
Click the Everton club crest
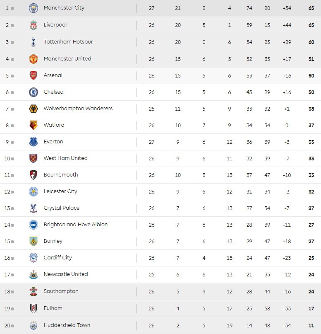tap(34, 142)
